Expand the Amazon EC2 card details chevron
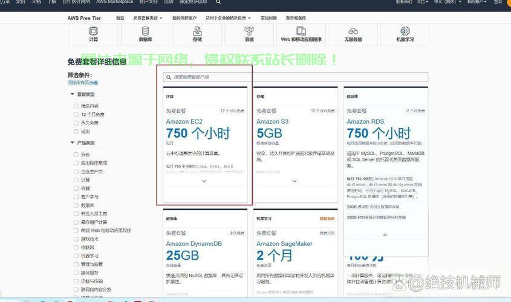 tap(204, 181)
